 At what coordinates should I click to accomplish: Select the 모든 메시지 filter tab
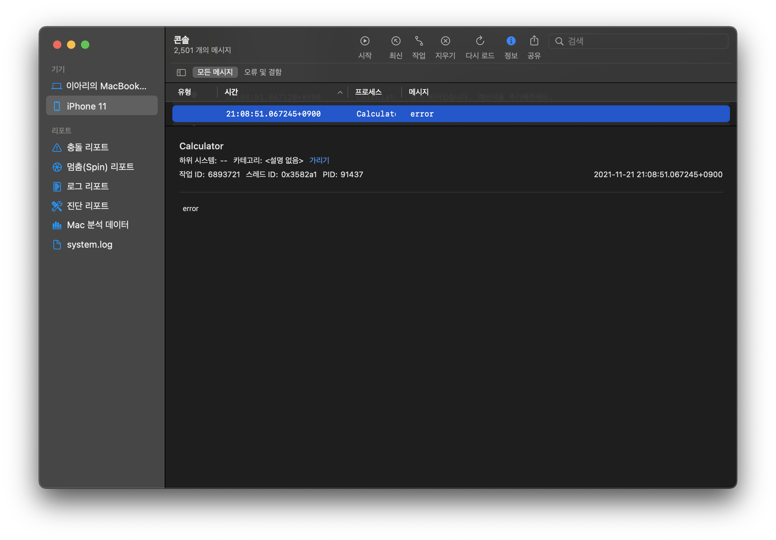point(215,72)
